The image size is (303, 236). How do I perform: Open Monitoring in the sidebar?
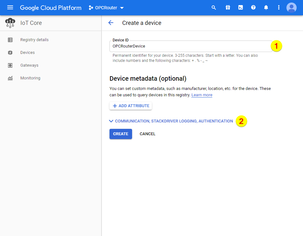30,78
